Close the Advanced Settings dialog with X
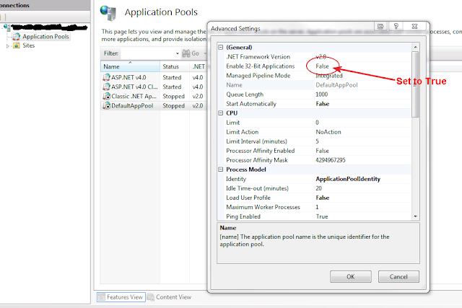The width and height of the screenshot is (462, 308). point(414,26)
